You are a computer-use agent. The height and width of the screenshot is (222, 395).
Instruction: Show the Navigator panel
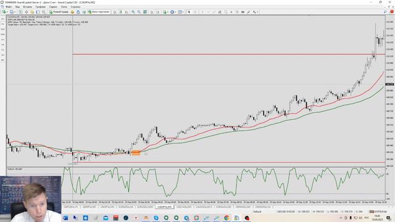click(32, 12)
